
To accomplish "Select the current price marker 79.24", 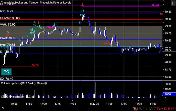I will [x=169, y=50].
